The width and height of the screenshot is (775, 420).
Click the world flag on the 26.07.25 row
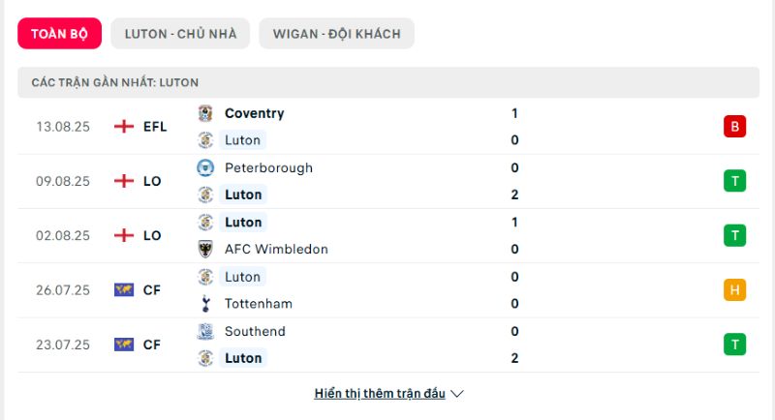[124, 289]
